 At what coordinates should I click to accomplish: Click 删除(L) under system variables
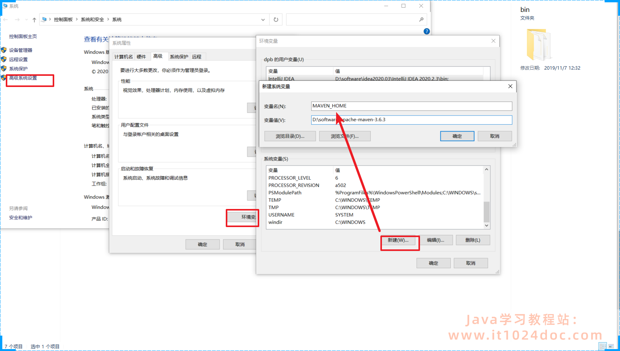pos(473,240)
